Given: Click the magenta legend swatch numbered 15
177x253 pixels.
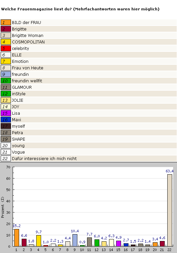Looking at the screenshot, I should 6,113.
